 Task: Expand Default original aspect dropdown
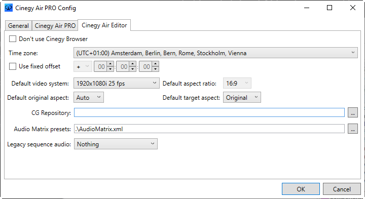(89, 97)
